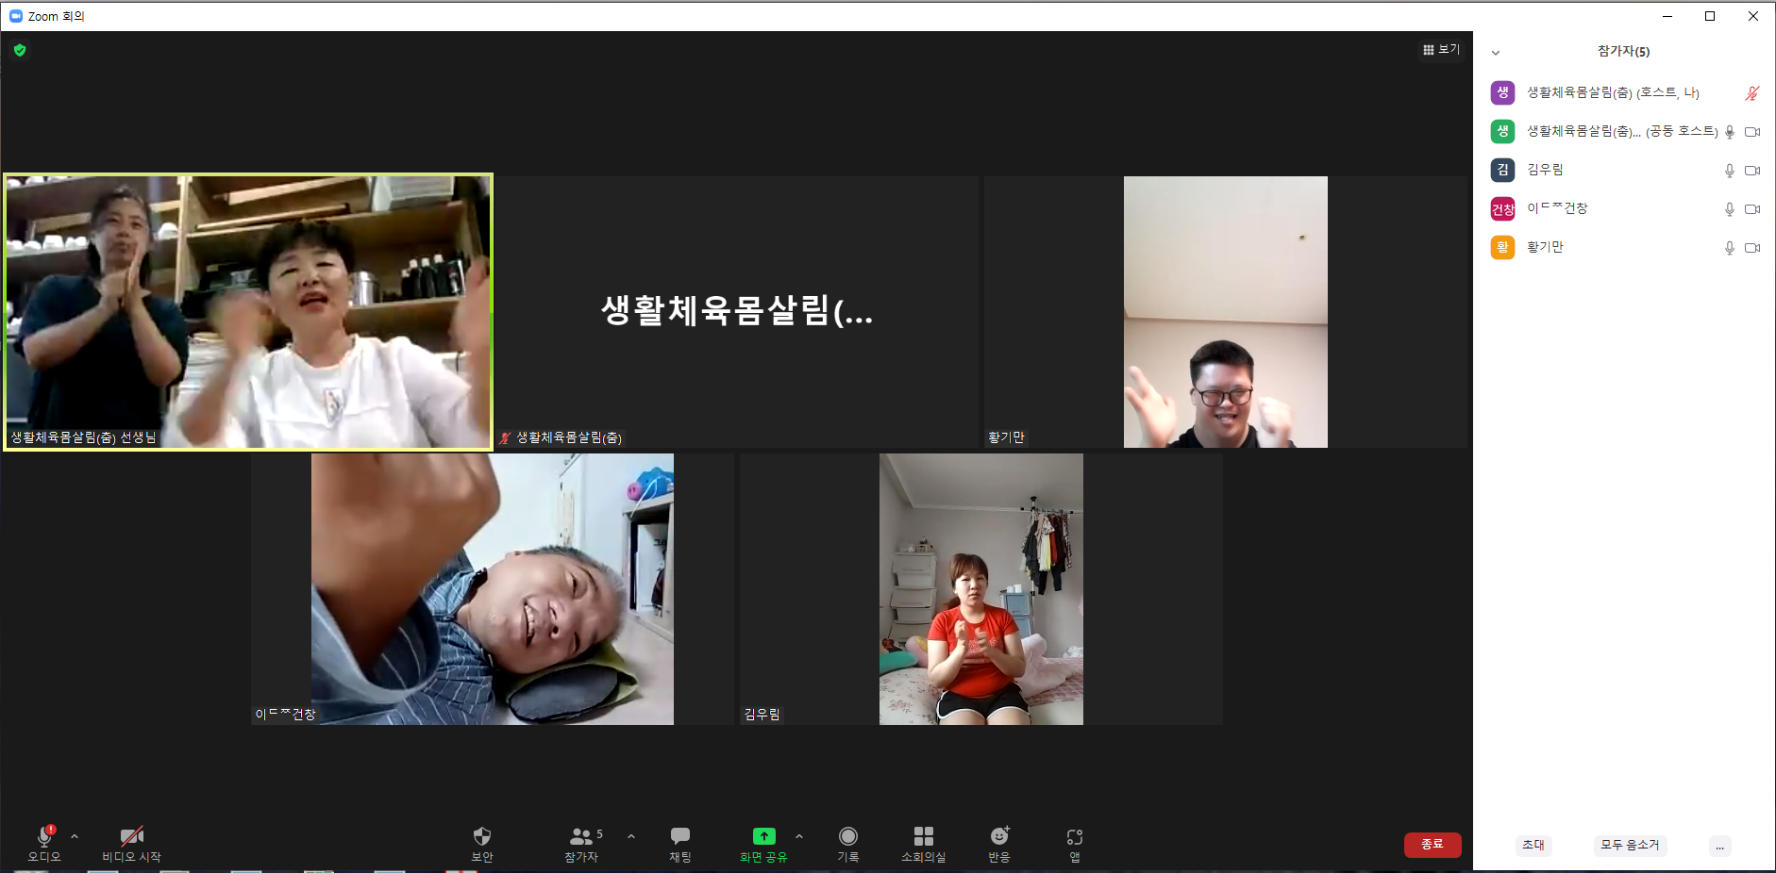
Task: Open the 앱 apps button
Action: [1075, 844]
